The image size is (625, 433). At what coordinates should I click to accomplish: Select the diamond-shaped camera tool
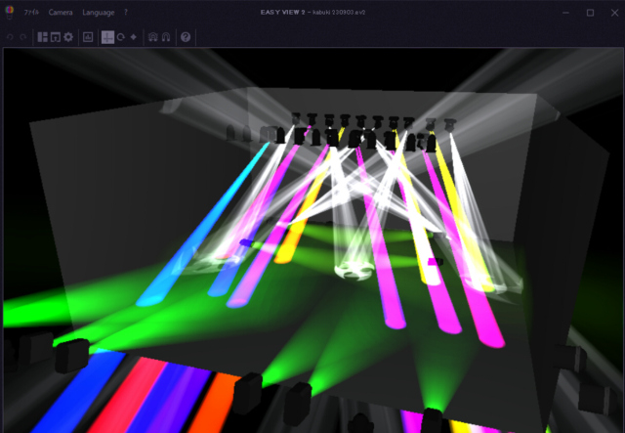[x=133, y=37]
